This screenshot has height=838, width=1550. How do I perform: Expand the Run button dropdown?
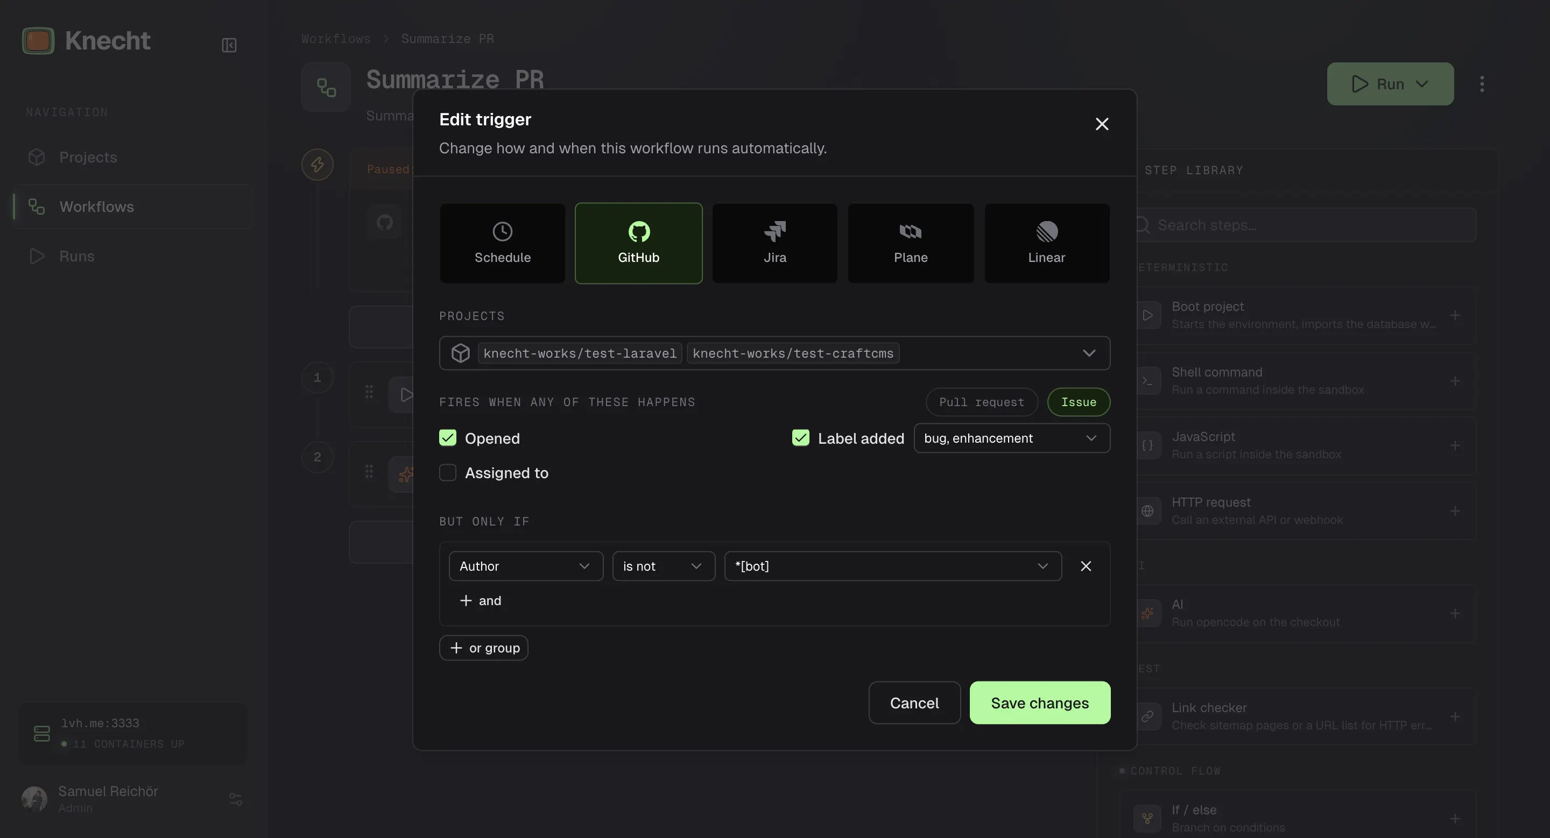tap(1422, 84)
